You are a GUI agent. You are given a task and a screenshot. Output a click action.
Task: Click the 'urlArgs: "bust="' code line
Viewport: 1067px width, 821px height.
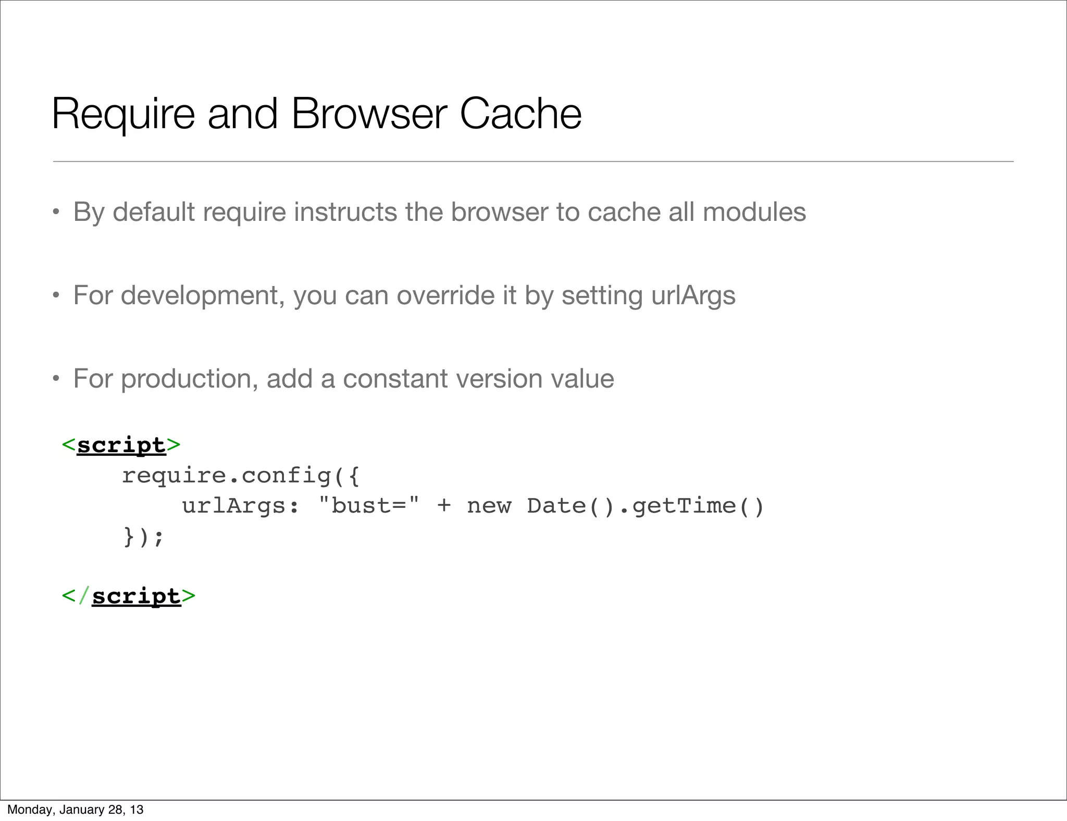pos(473,506)
